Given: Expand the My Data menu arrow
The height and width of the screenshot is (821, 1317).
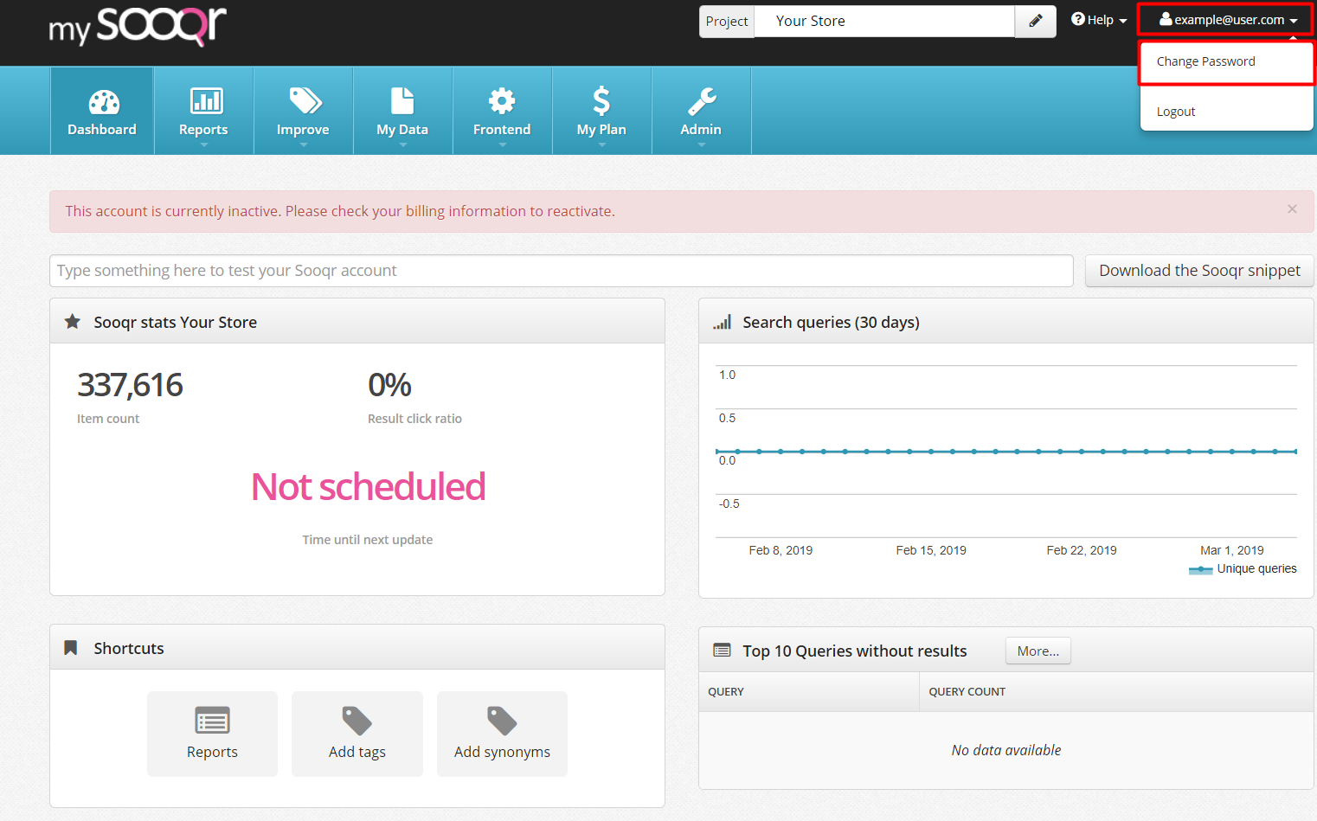Looking at the screenshot, I should click(x=403, y=145).
